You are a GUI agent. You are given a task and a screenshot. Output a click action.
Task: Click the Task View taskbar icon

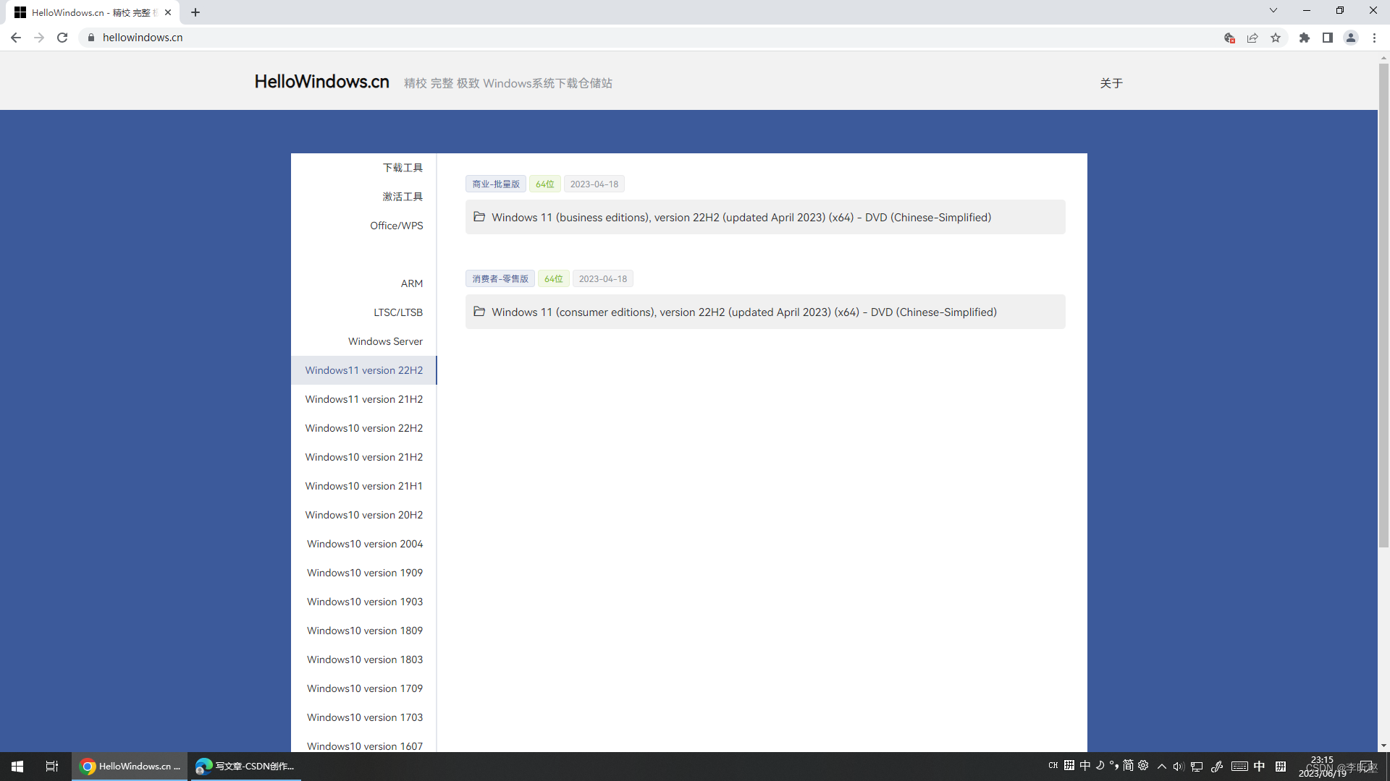[x=51, y=766]
